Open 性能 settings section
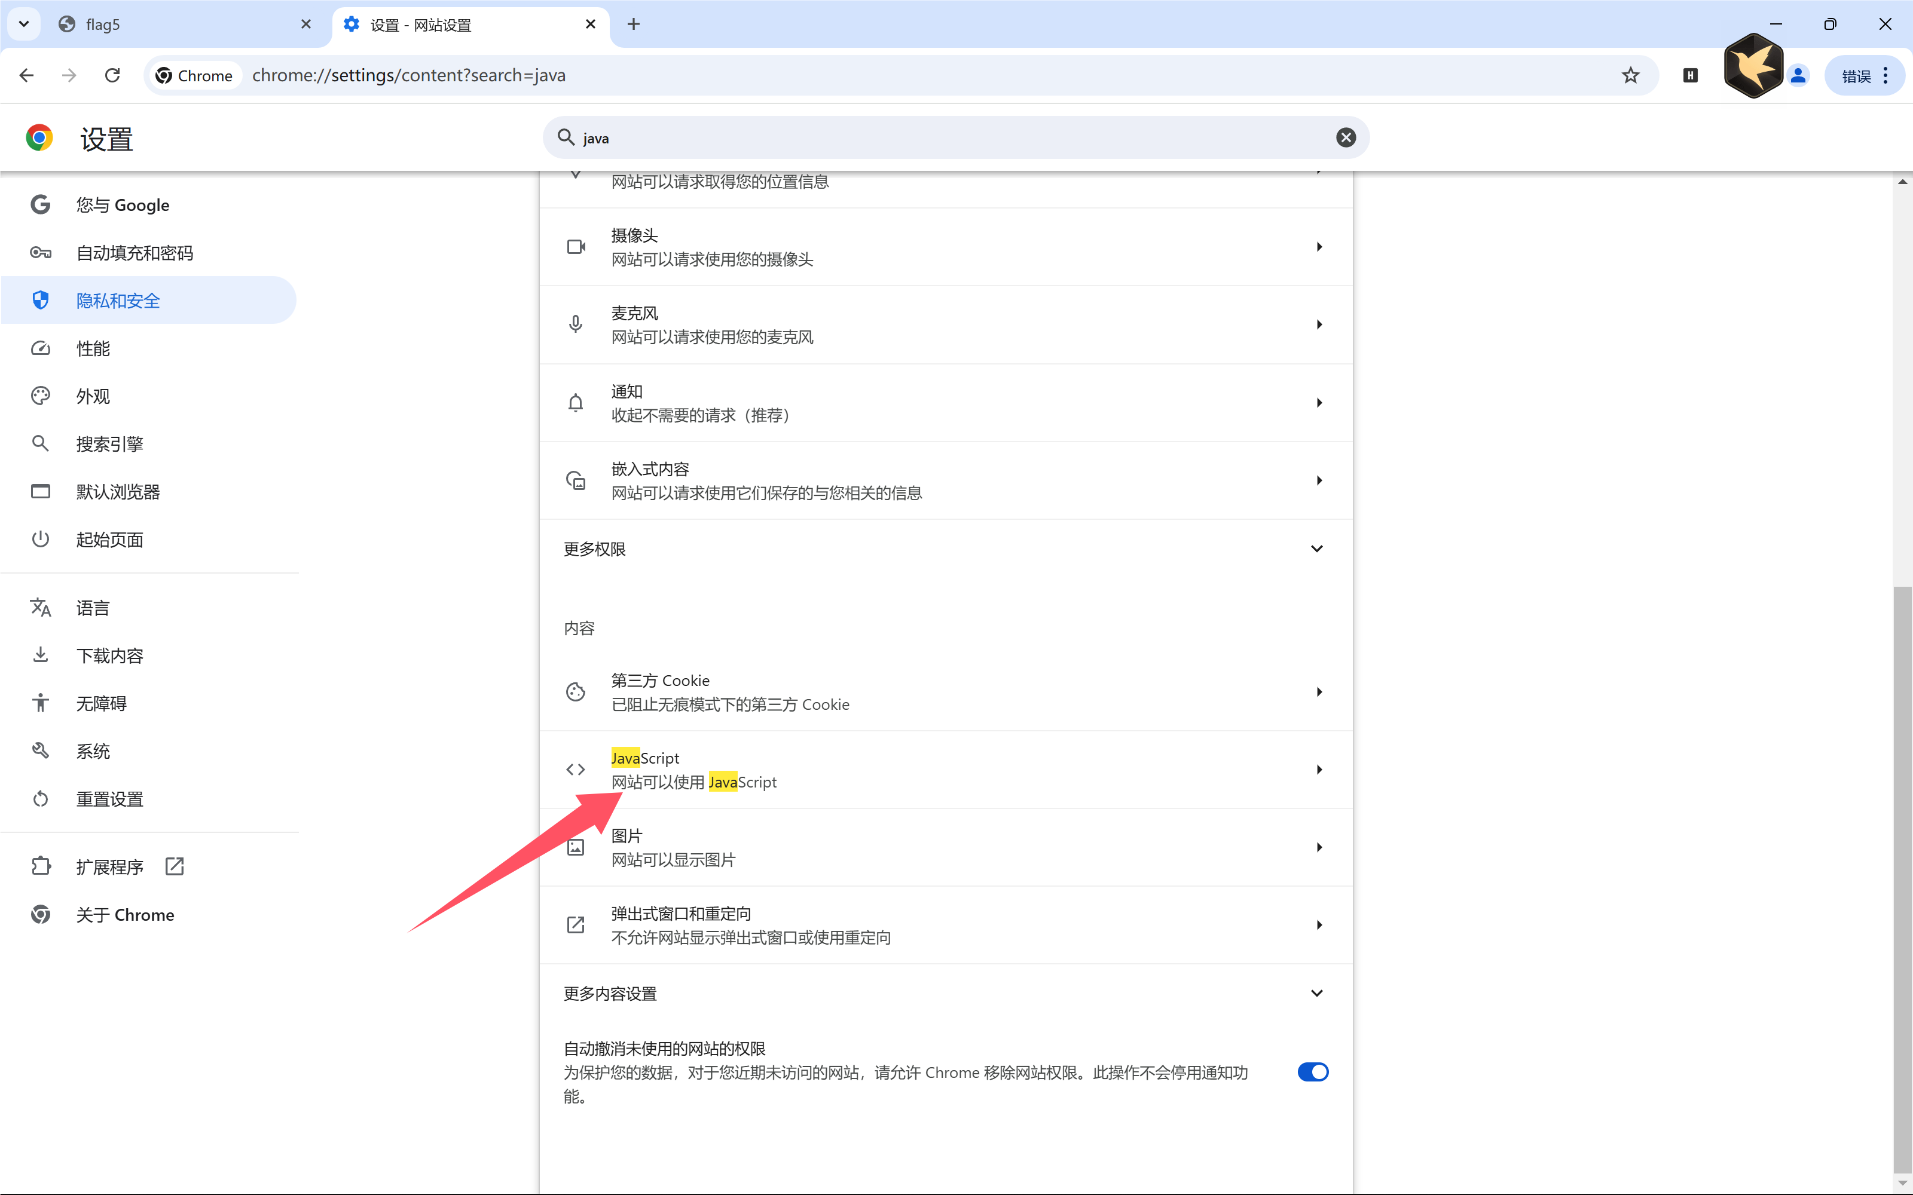The height and width of the screenshot is (1195, 1913). 149,348
